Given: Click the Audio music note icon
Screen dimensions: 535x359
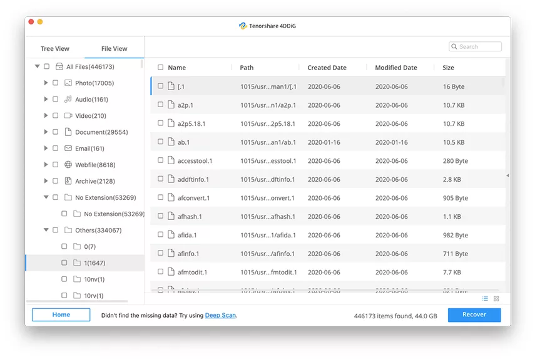Looking at the screenshot, I should (68, 99).
